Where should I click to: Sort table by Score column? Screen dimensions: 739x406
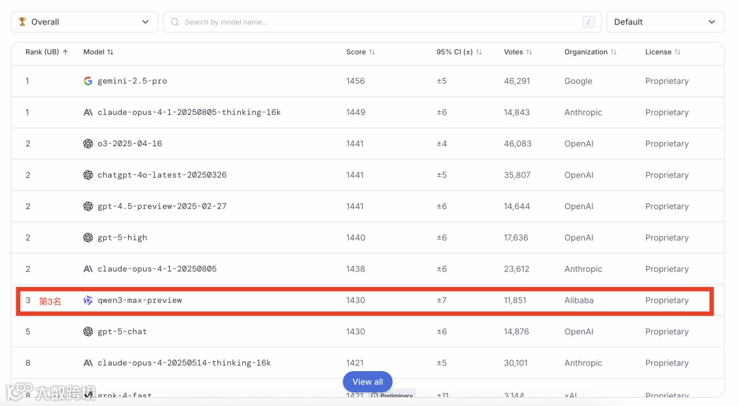coord(360,52)
